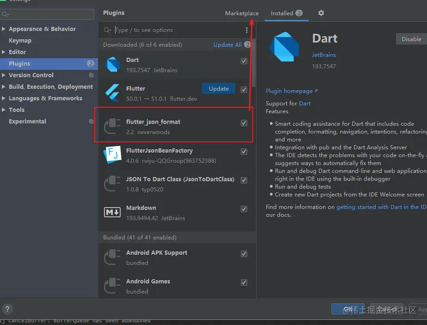The width and height of the screenshot is (427, 325).
Task: Toggle the Flutter plugin checkbox
Action: click(x=244, y=89)
